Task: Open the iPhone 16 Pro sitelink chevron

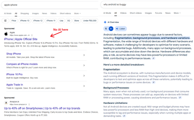Action: coord(84,75)
